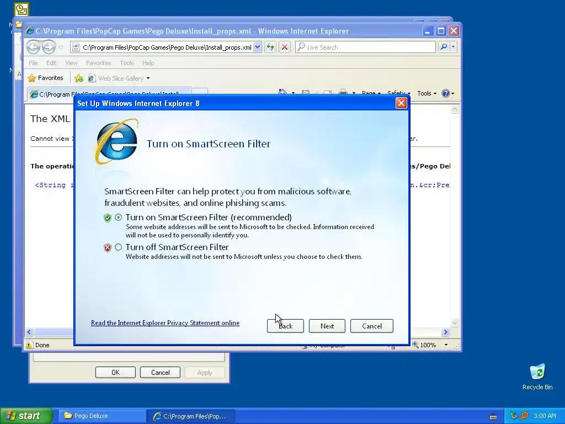Expand the Web Slice Gallery dropdown arrow

(x=148, y=78)
